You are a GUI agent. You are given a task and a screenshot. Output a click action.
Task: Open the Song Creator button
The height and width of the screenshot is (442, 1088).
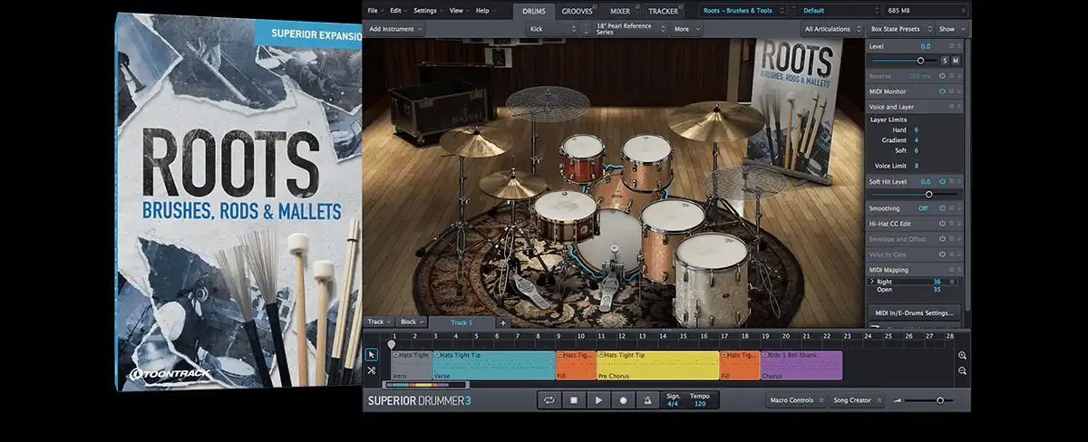click(x=854, y=399)
